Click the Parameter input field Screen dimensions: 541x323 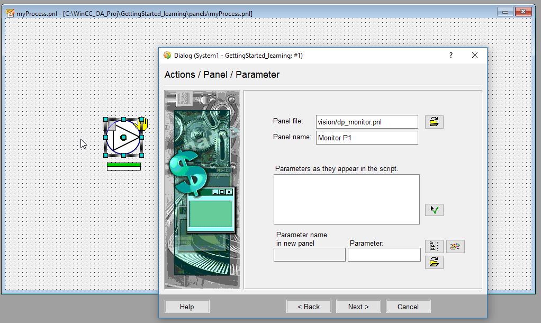tap(384, 255)
